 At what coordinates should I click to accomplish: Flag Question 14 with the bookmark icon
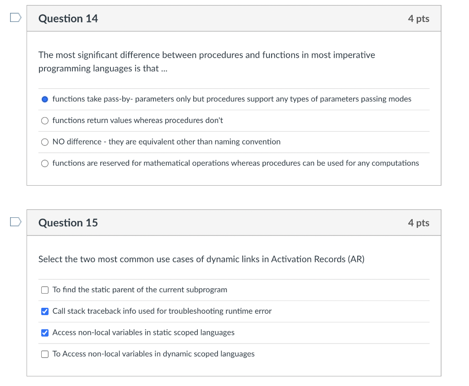pos(16,18)
